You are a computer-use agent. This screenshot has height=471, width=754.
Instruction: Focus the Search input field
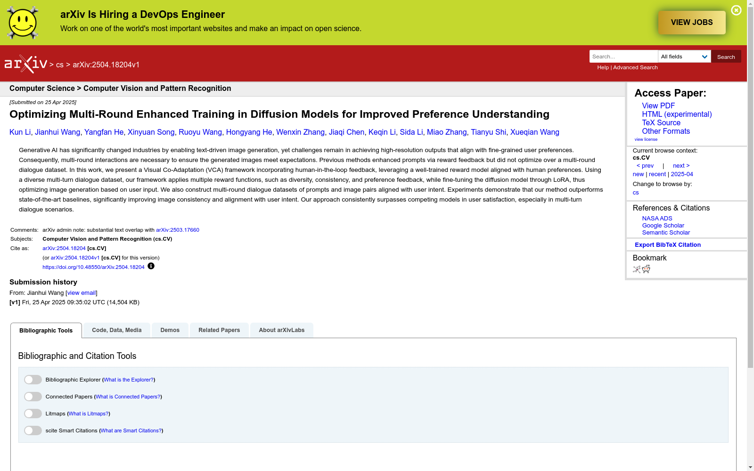[x=623, y=57]
